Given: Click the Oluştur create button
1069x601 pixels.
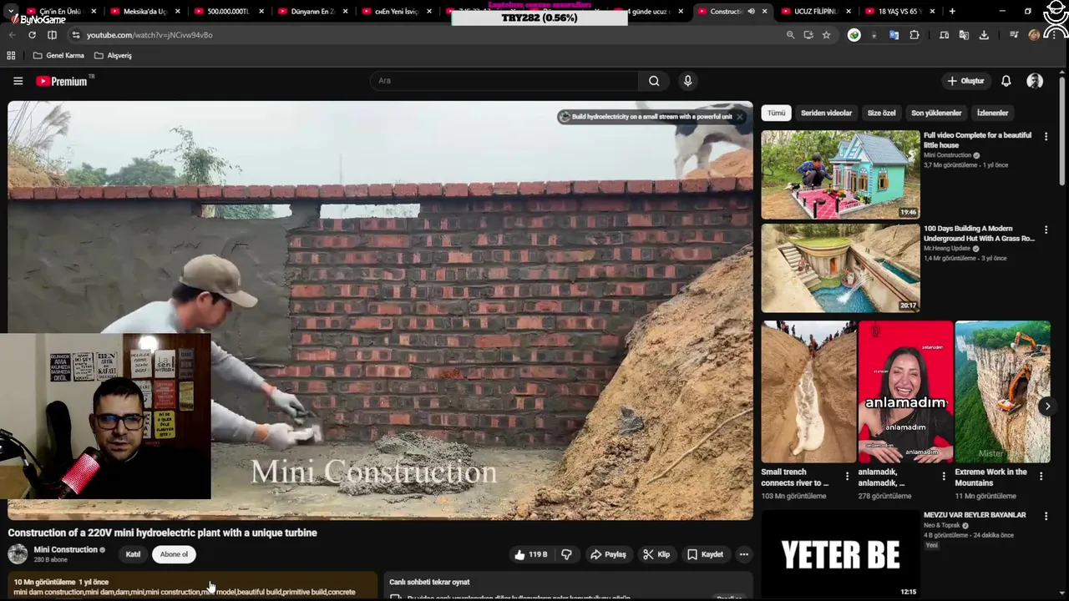Looking at the screenshot, I should (965, 81).
